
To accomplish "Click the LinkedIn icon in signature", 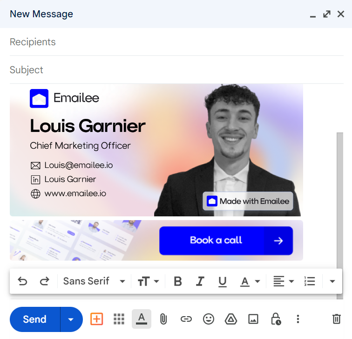I will point(35,180).
